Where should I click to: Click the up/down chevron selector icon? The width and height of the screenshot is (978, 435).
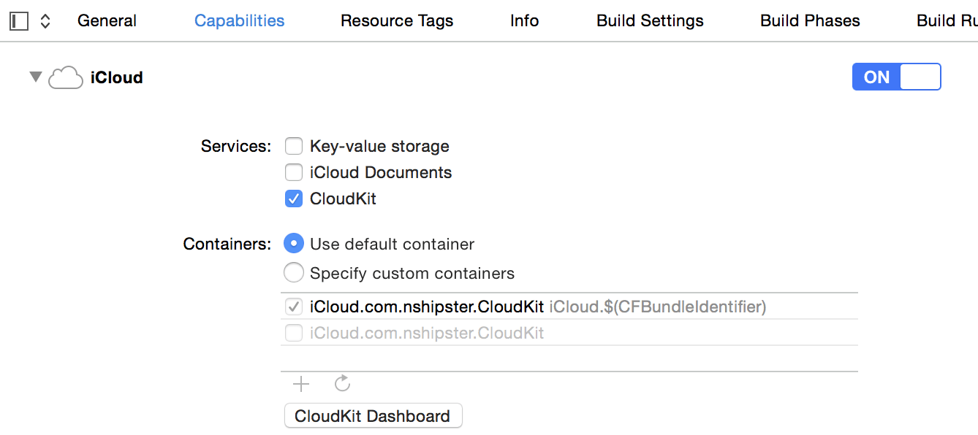click(44, 20)
